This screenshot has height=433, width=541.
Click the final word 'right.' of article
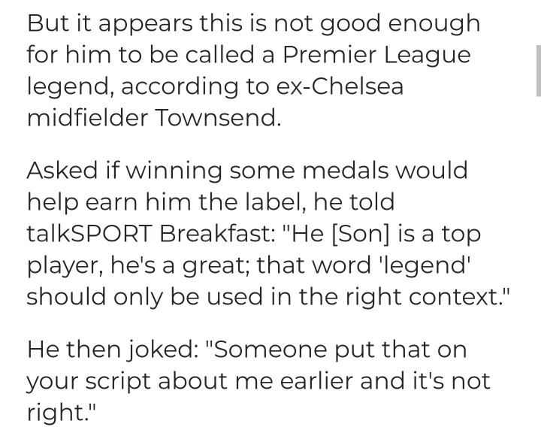tap(60, 412)
